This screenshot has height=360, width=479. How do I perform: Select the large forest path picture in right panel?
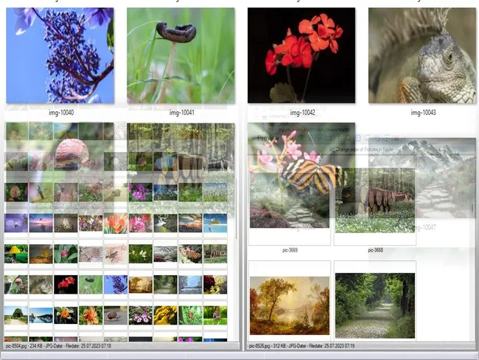click(x=375, y=305)
